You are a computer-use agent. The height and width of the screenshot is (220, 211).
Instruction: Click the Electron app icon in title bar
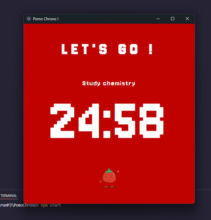point(29,19)
